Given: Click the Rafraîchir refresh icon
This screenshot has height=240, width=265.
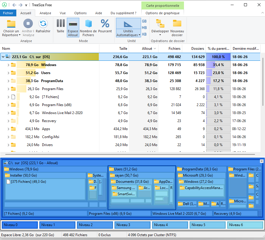Looking at the screenshot, I should pyautogui.click(x=43, y=23).
